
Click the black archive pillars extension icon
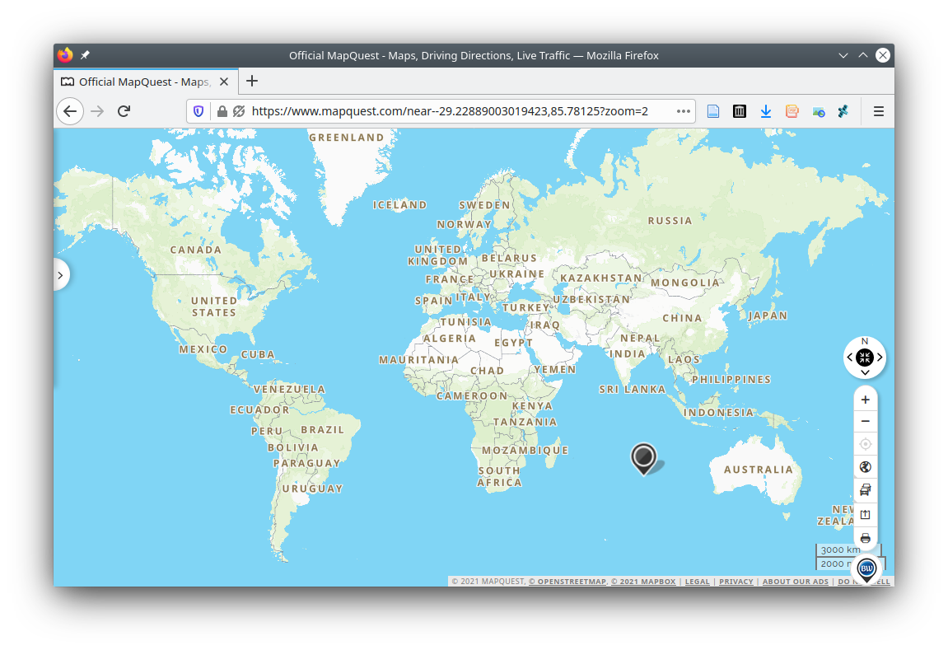point(740,111)
